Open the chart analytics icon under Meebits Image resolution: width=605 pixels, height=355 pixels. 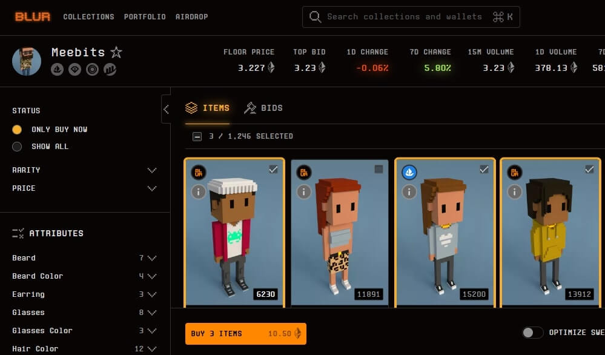coord(110,70)
